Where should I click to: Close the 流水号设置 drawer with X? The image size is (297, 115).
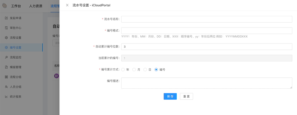pyautogui.click(x=67, y=5)
